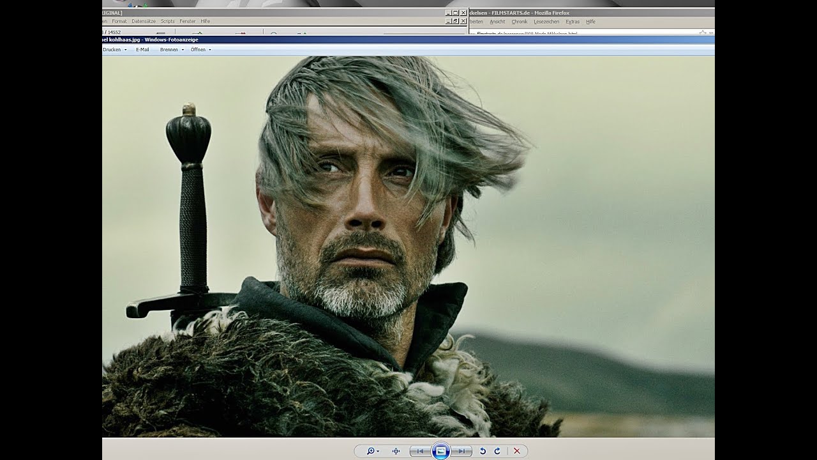Open the Datensätze menu in the background window
The image size is (817, 460).
pos(144,21)
